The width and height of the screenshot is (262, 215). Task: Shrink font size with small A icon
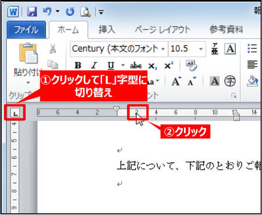click(x=192, y=82)
